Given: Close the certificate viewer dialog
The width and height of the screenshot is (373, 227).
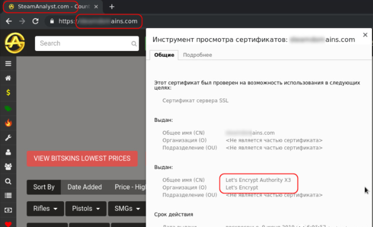Looking at the screenshot, I should 365,35.
